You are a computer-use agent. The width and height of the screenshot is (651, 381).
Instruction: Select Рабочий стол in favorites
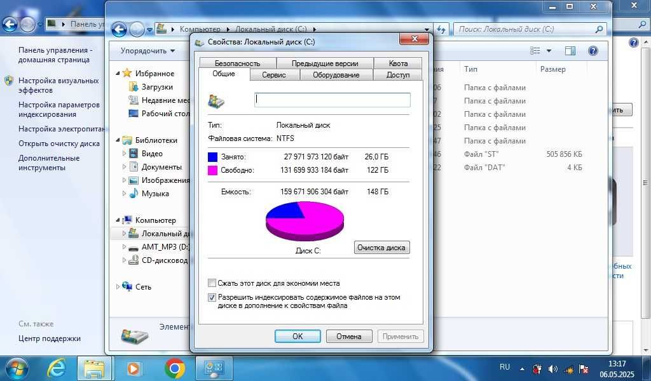[x=159, y=114]
